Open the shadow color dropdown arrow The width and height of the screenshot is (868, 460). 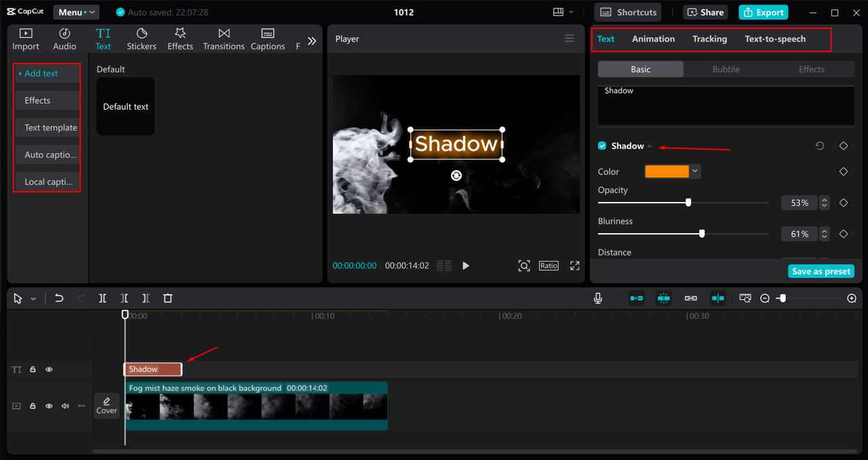[695, 172]
